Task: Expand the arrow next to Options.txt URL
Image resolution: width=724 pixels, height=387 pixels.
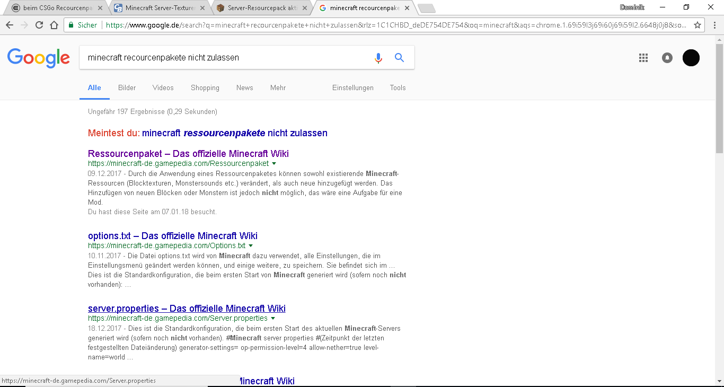Action: click(x=251, y=246)
